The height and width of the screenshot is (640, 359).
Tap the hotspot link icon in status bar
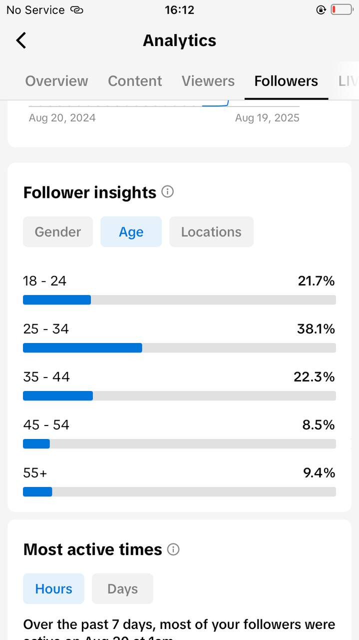(76, 10)
